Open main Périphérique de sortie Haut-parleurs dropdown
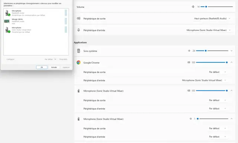 212,19
